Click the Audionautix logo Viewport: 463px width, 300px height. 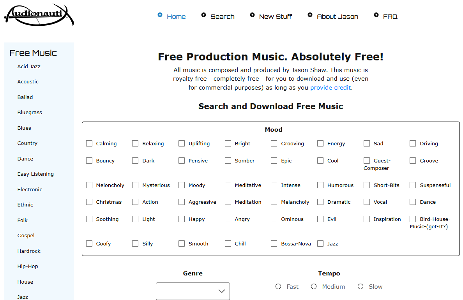click(39, 16)
